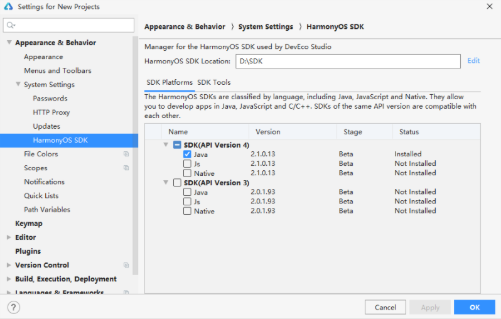
Task: Click the Cancel button
Action: pyautogui.click(x=385, y=307)
